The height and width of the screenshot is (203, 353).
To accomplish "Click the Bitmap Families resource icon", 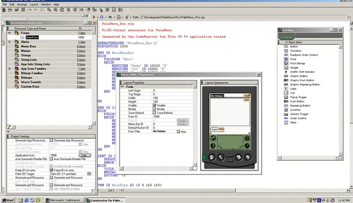I will [17, 73].
